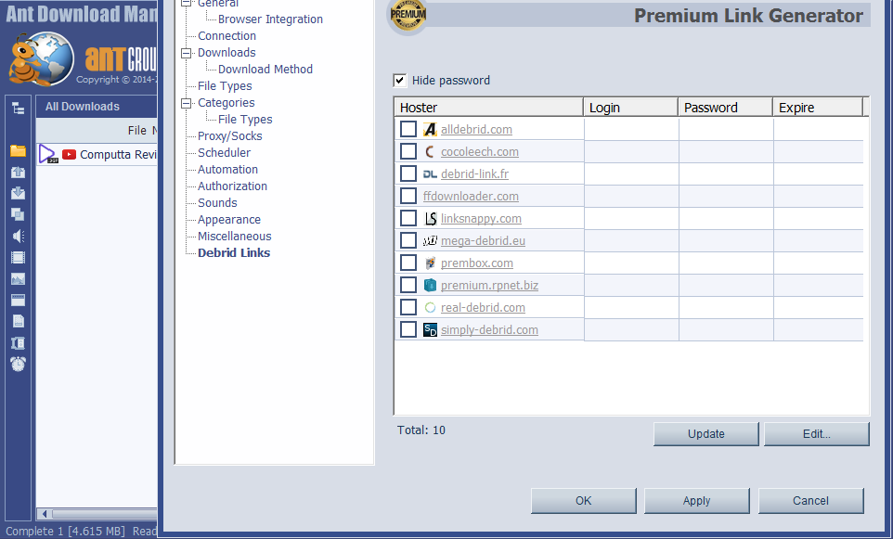Open the scheduler alarm clock icon
The image size is (893, 539).
click(19, 364)
